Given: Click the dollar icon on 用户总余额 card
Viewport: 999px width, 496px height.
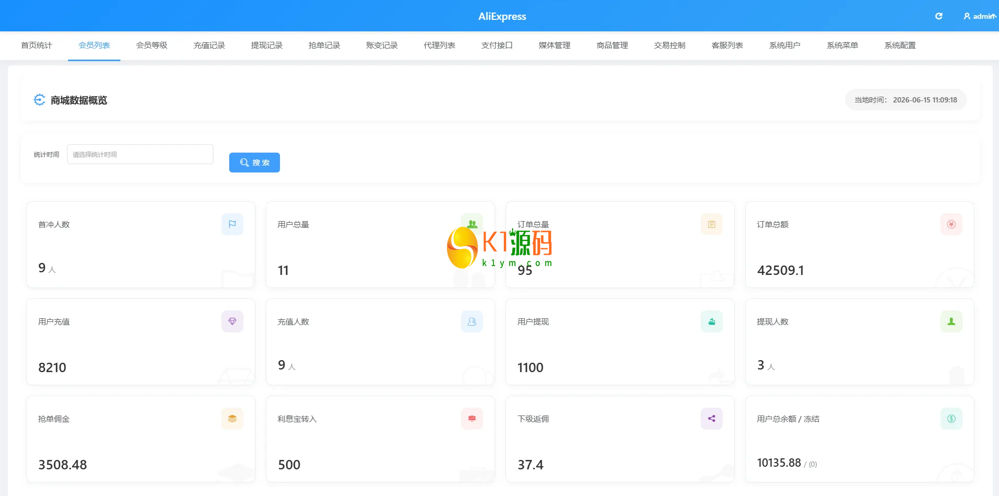Looking at the screenshot, I should pyautogui.click(x=951, y=419).
